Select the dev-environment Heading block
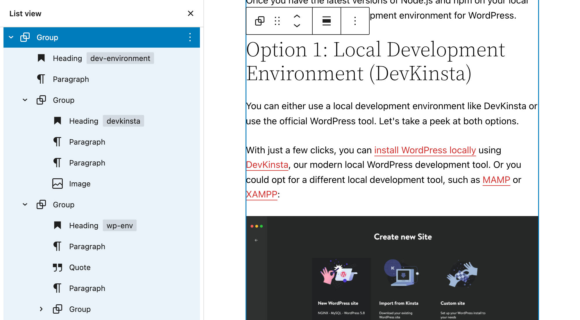Image resolution: width=580 pixels, height=320 pixels. 67,58
